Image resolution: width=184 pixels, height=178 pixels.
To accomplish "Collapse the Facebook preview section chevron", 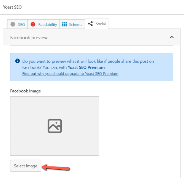I will point(172,37).
